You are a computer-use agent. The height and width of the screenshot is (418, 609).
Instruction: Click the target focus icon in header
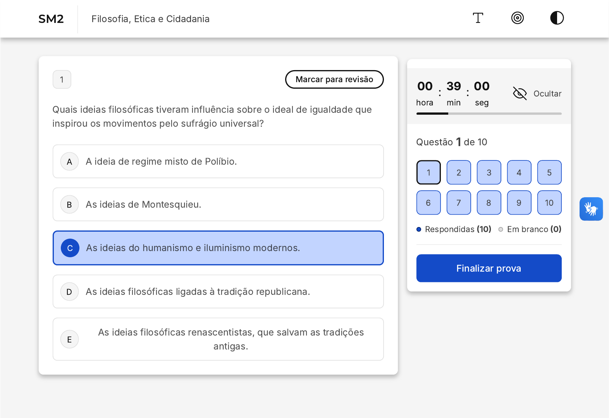tap(517, 18)
